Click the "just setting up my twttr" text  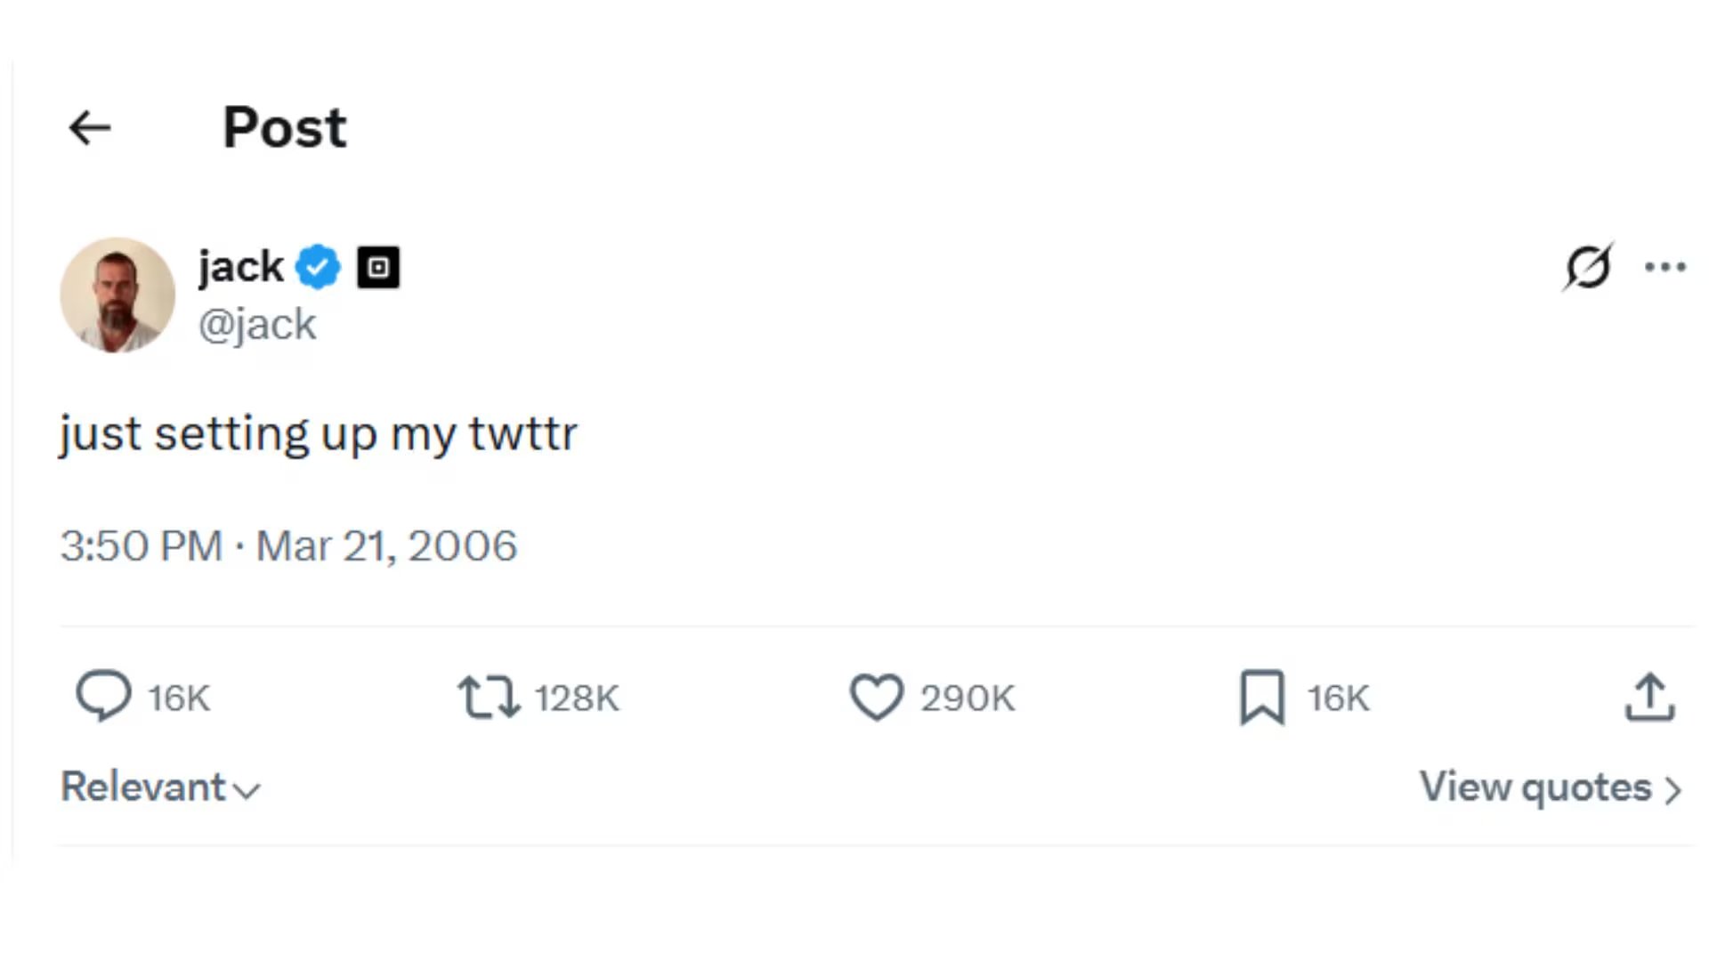319,434
